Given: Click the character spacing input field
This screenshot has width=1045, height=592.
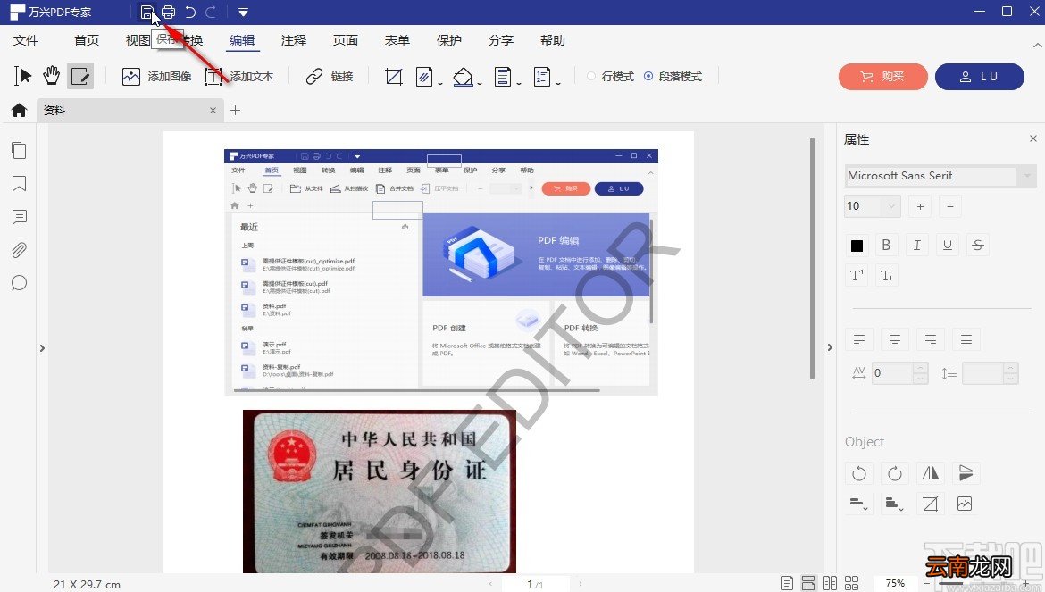Looking at the screenshot, I should pos(893,373).
